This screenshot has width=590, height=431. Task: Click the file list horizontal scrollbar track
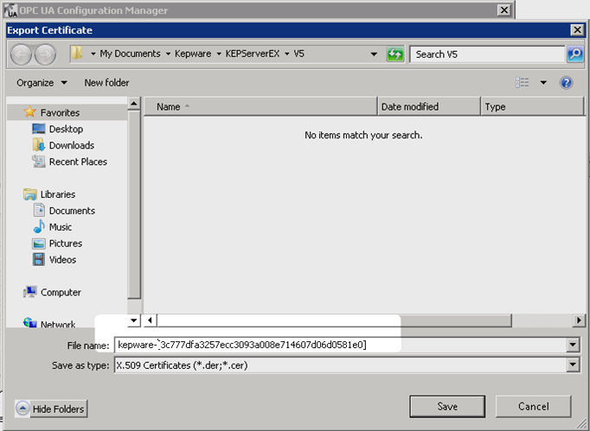pos(542,320)
